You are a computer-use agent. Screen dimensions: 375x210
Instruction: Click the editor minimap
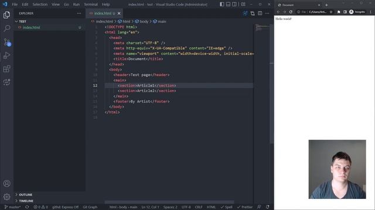click(262, 28)
